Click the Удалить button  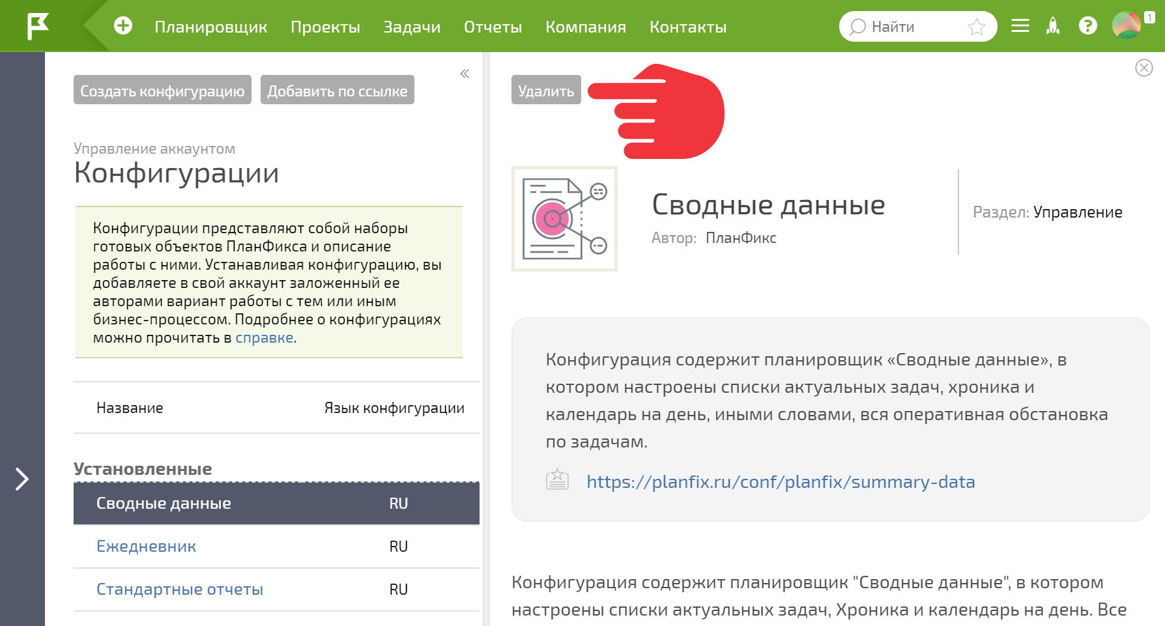[x=546, y=90]
